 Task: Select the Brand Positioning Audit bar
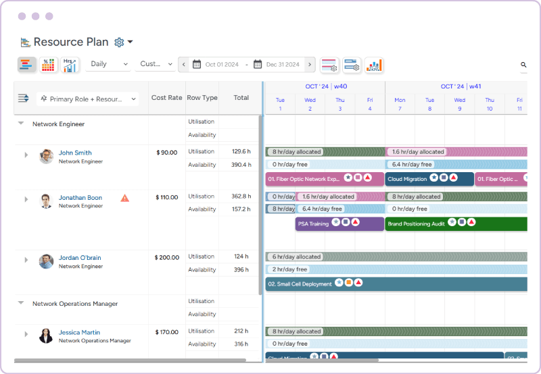pyautogui.click(x=456, y=223)
